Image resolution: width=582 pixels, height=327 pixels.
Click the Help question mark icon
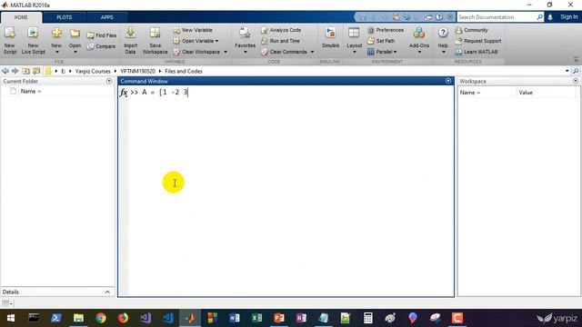pyautogui.click(x=443, y=33)
